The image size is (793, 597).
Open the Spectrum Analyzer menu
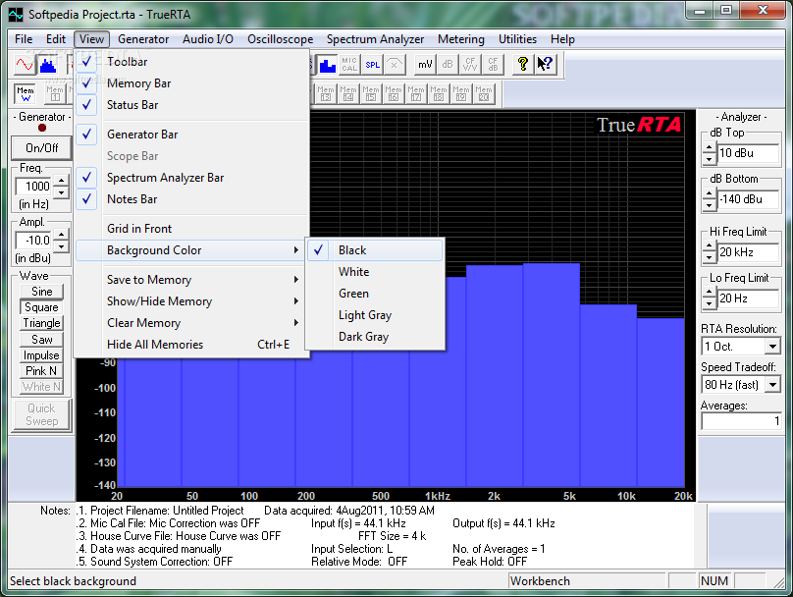click(x=375, y=39)
